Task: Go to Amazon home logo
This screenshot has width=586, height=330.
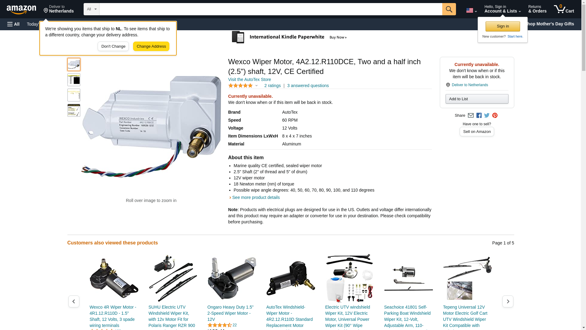Action: 21,9
